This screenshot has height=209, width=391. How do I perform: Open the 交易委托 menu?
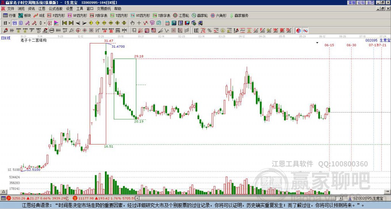104,9
